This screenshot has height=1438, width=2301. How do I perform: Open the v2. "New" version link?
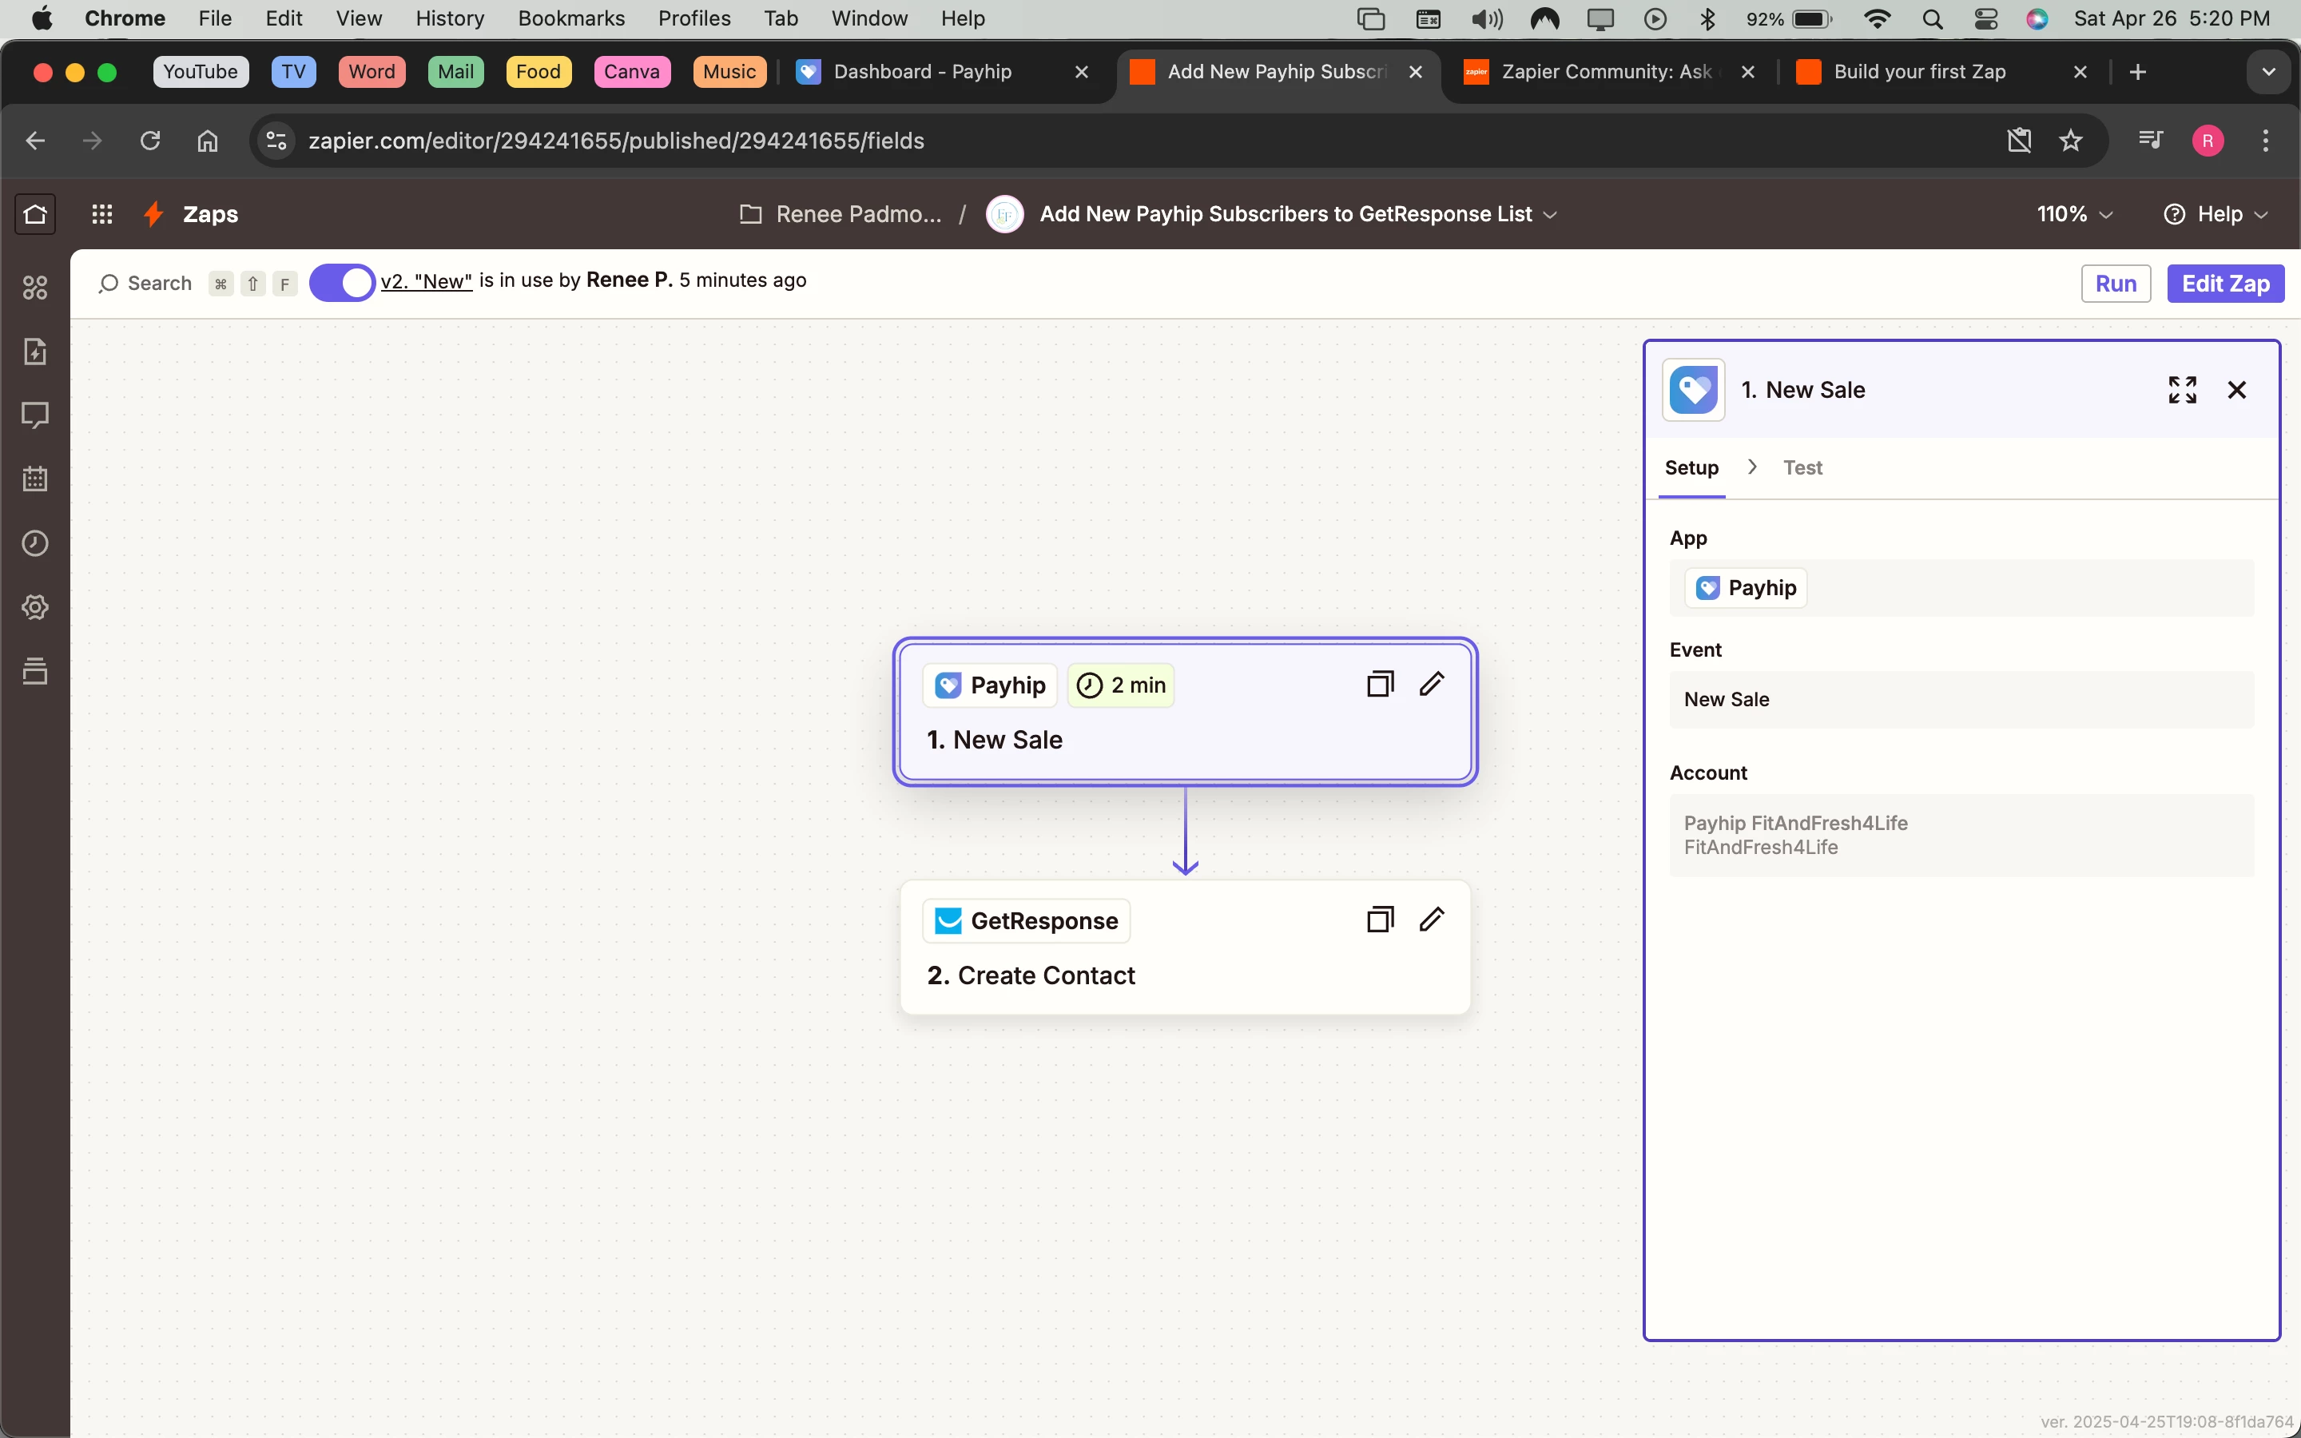[426, 280]
